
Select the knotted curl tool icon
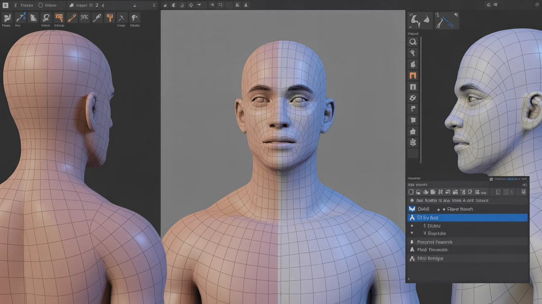tap(84, 18)
